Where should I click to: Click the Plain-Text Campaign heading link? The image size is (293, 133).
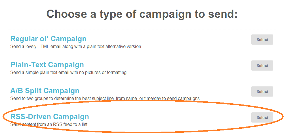point(47,65)
